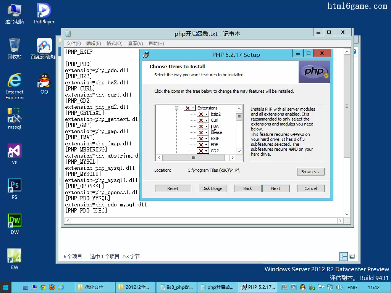Image resolution: width=391 pixels, height=293 pixels.
Task: Click the feature tree horizontal scrollbar thumb
Action: point(193,158)
